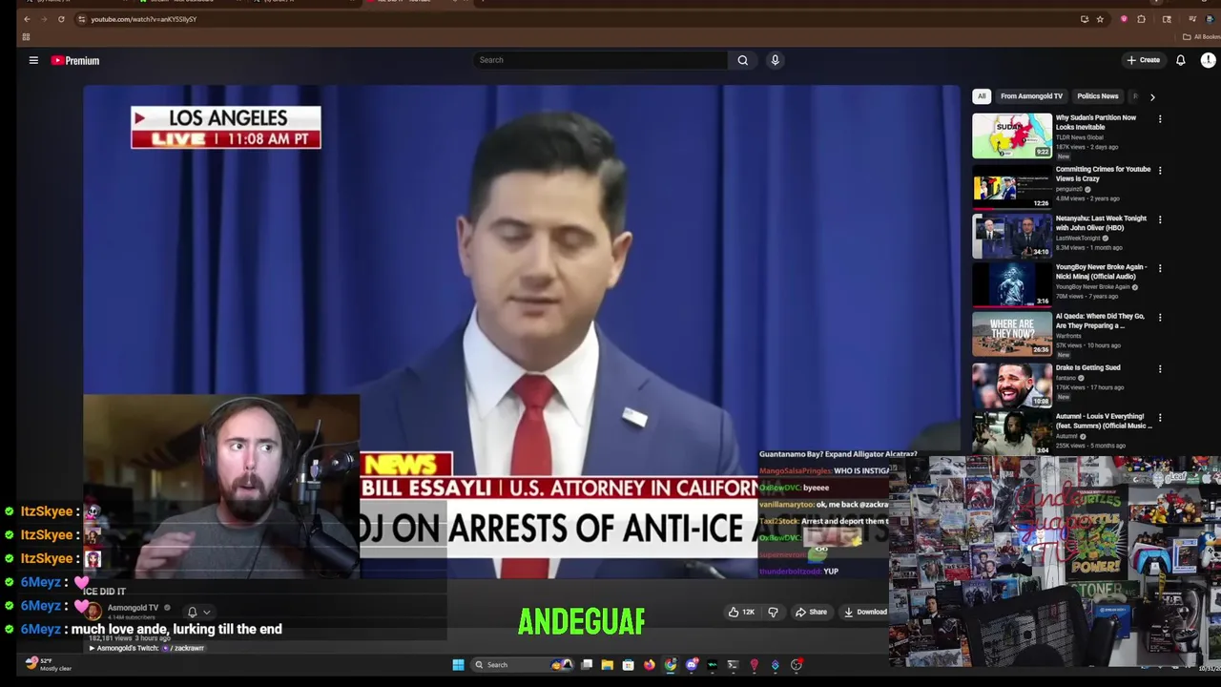The image size is (1221, 687).
Task: Reload the page with the refresh icon
Action: (x=61, y=19)
